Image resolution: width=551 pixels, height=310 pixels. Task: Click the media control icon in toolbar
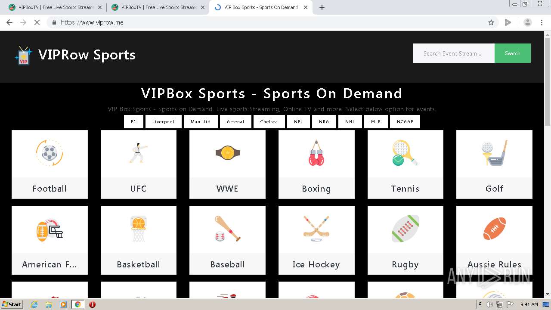pyautogui.click(x=508, y=22)
